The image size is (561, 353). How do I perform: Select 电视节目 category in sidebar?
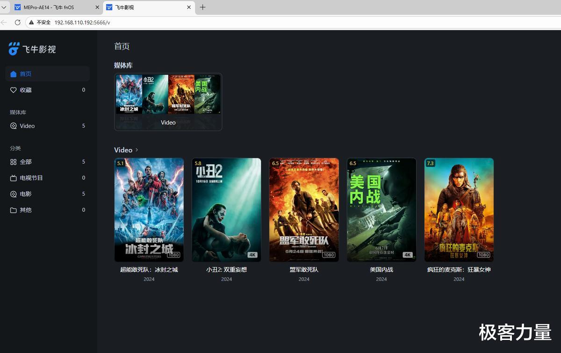point(47,178)
